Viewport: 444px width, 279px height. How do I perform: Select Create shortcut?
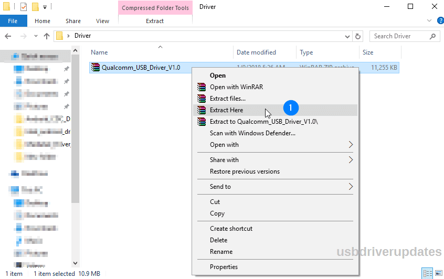[275, 229]
